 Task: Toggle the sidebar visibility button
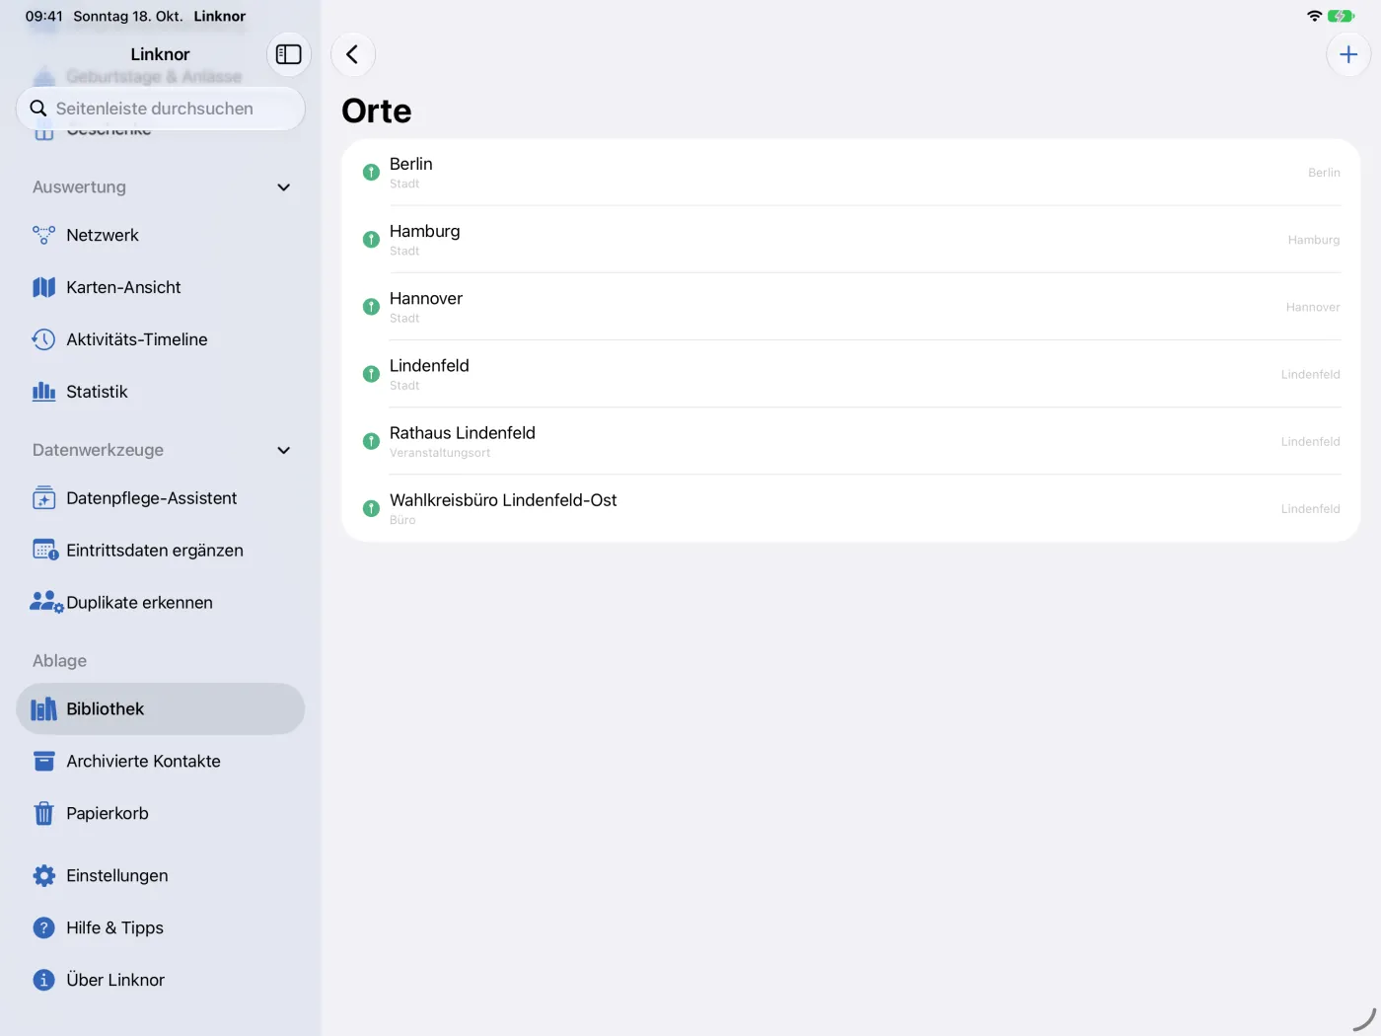[289, 54]
